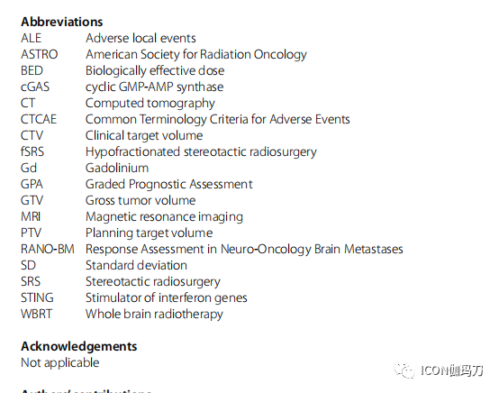Viewport: 499px width, 393px height.
Task: Click the ICON伽玛刀 watermark text
Action: (x=452, y=370)
